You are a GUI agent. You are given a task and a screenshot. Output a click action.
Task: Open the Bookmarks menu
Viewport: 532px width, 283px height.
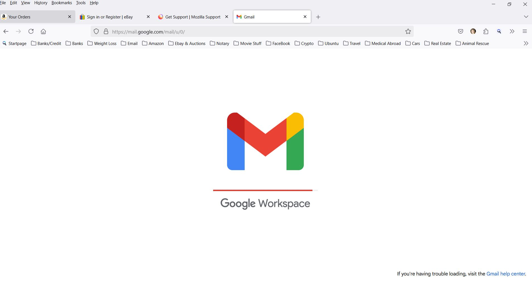[62, 3]
